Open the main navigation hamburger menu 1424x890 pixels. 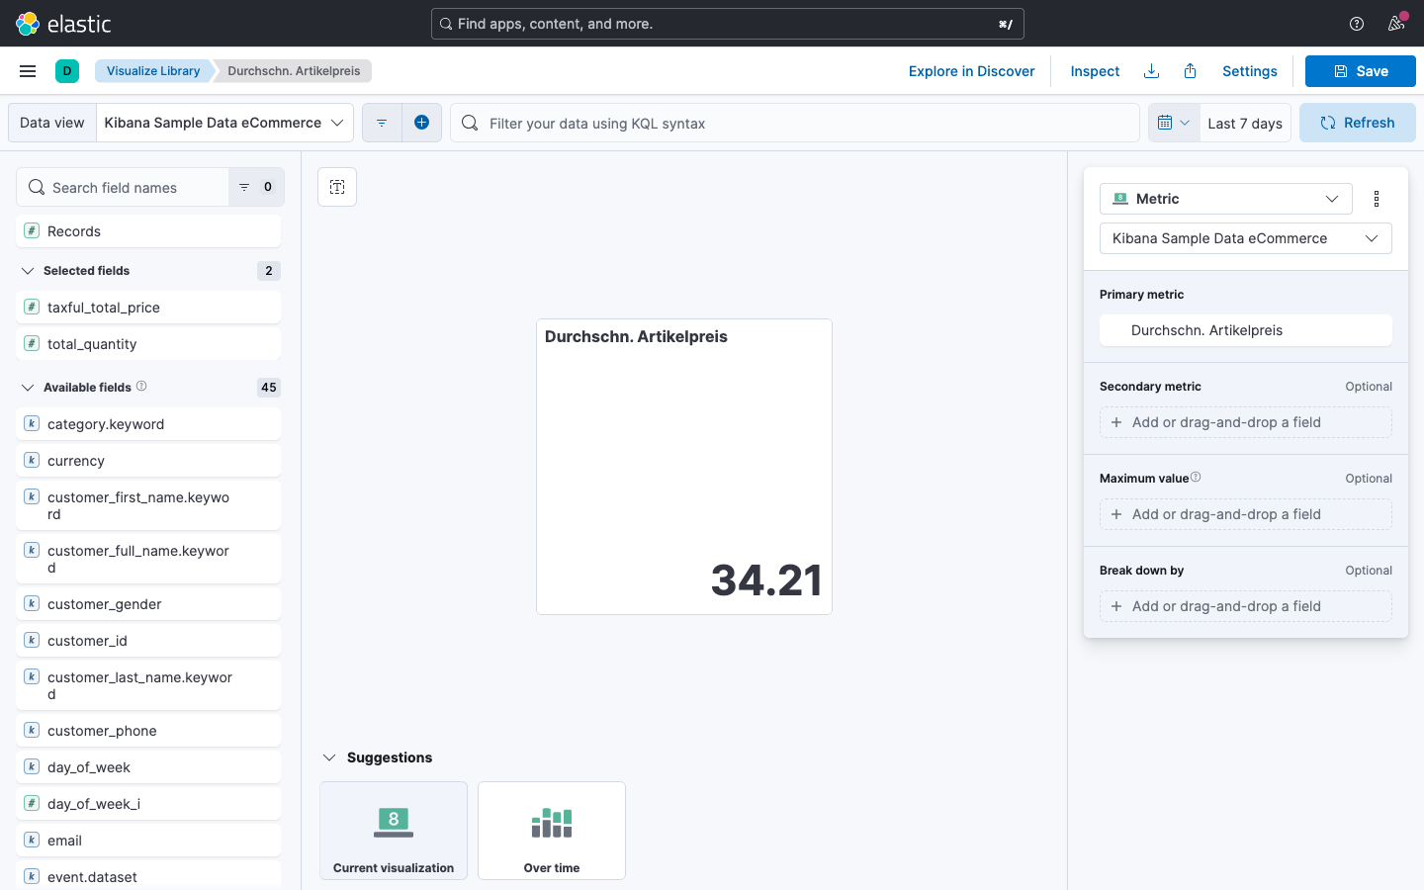[x=28, y=71]
